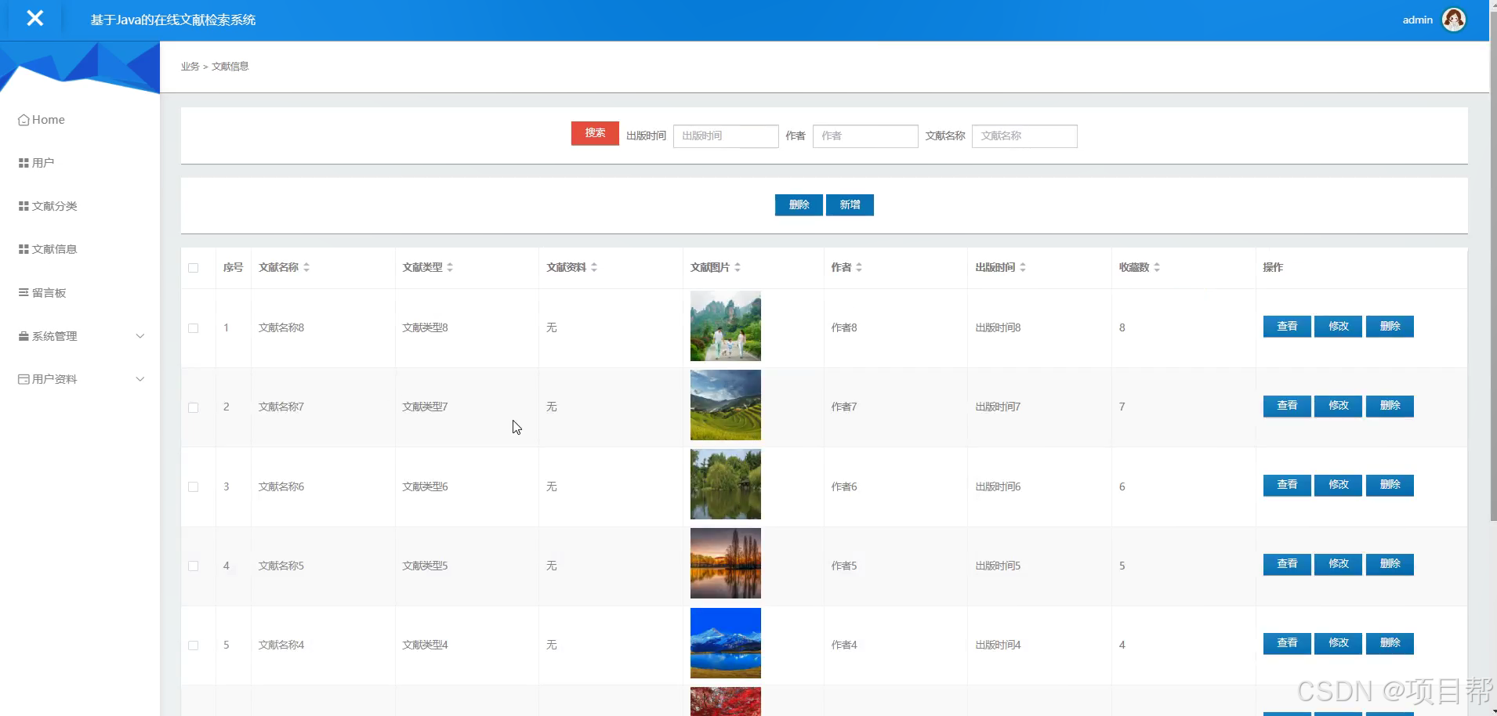Sort by the 文献名称 column arrows
This screenshot has width=1497, height=716.
pos(306,267)
